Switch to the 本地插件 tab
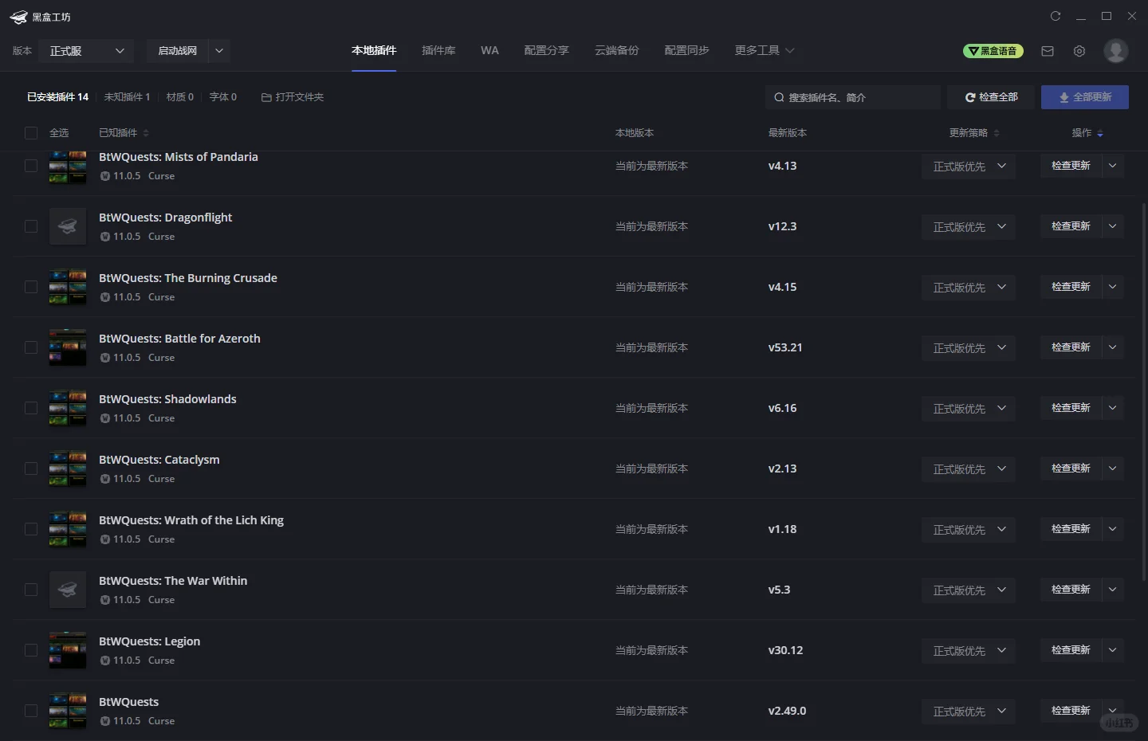The image size is (1148, 741). (x=374, y=50)
